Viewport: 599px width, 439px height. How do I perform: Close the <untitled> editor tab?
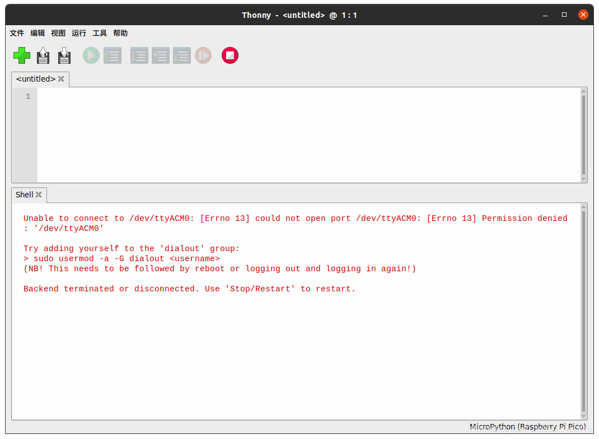(61, 79)
